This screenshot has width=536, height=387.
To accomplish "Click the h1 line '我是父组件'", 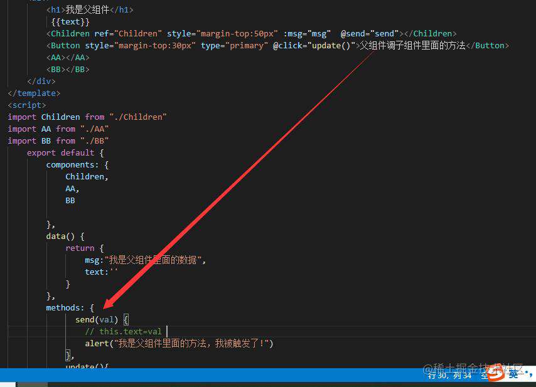I will (x=90, y=9).
